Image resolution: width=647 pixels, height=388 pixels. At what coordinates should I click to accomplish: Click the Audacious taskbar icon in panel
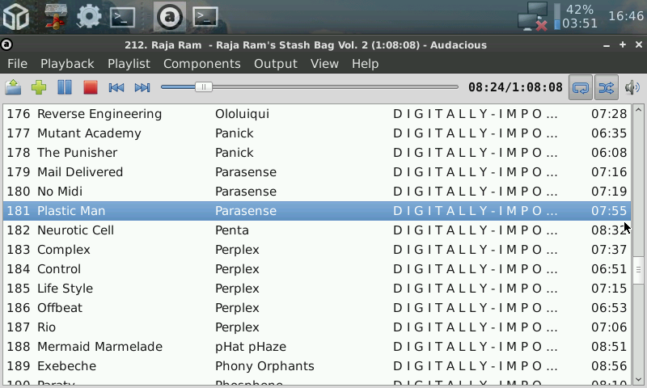[170, 17]
